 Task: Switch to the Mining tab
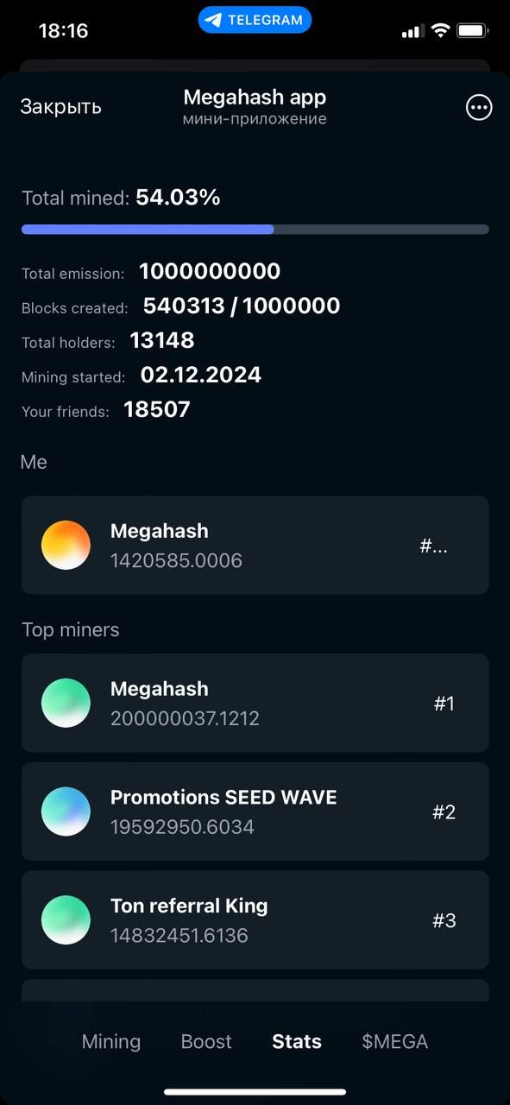pos(111,1041)
